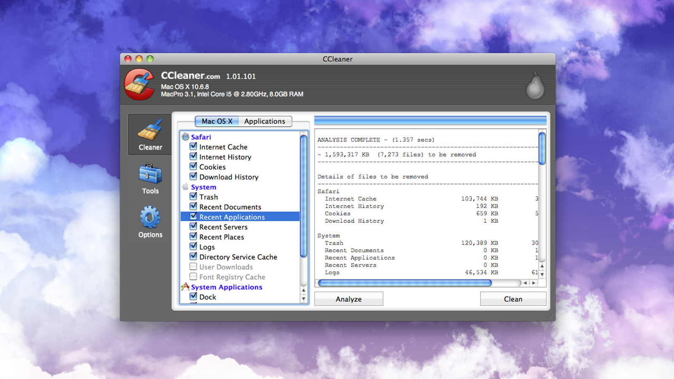Viewport: 674px width, 379px height.
Task: Click the CCleaner logo in the header
Action: click(139, 84)
